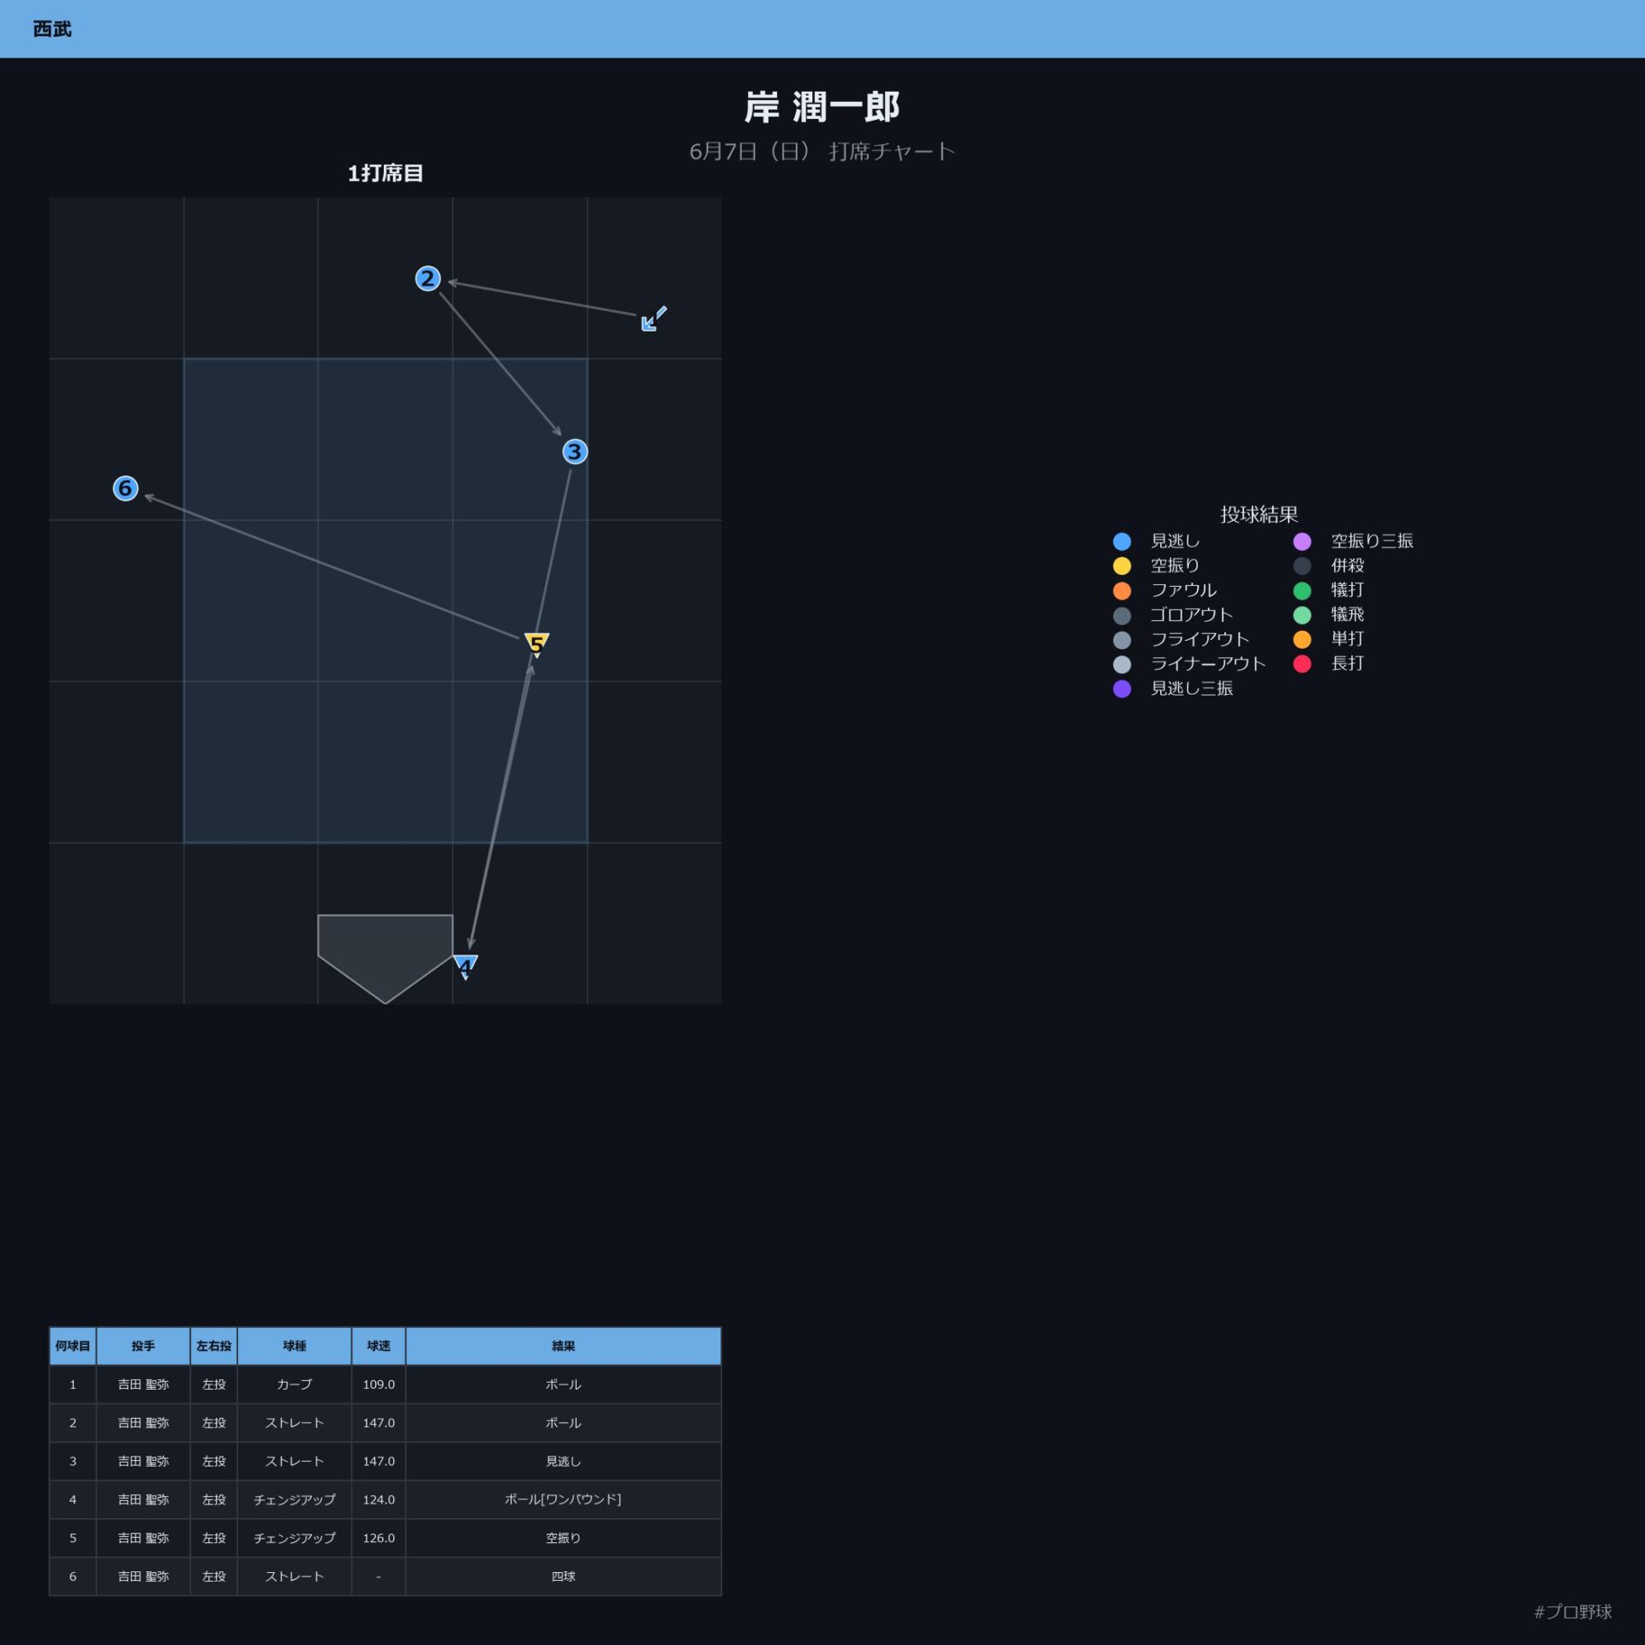Click the ゴロアウト legend label
This screenshot has height=1645, width=1645.
pyautogui.click(x=1191, y=614)
